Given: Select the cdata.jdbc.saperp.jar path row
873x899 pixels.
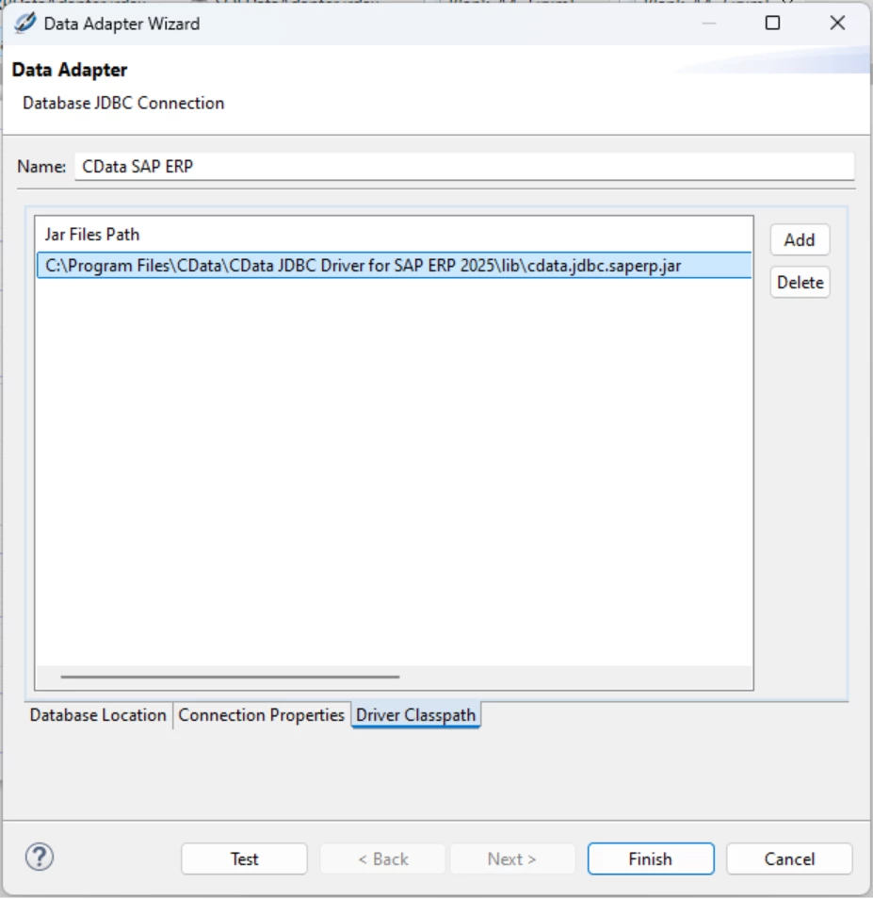Looking at the screenshot, I should [394, 266].
